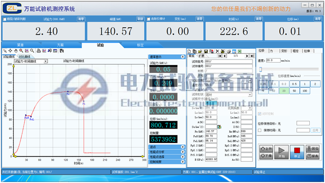Select the arrow pointer tool above the chart
This screenshot has height=183, width=325.
5,51
